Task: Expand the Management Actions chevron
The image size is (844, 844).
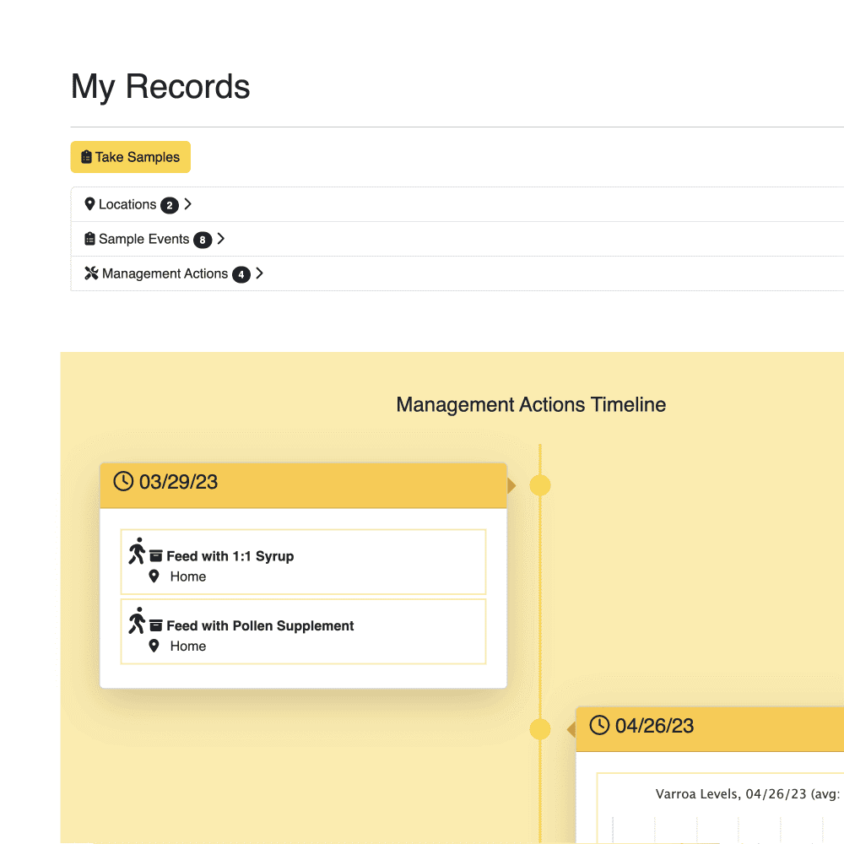Action: pyautogui.click(x=259, y=273)
